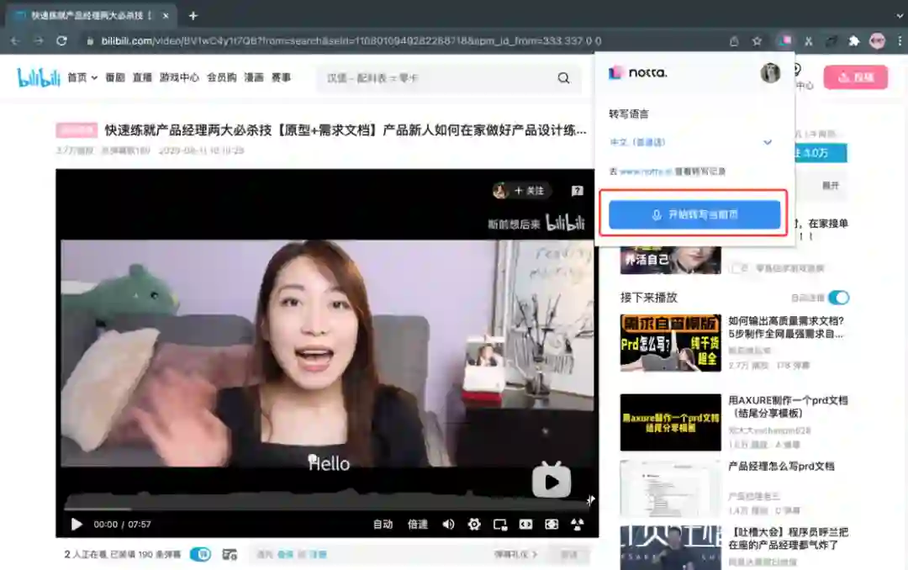The height and width of the screenshot is (570, 908).
Task: Open 产品经理怎么写prd文档 video title
Action: 781,467
